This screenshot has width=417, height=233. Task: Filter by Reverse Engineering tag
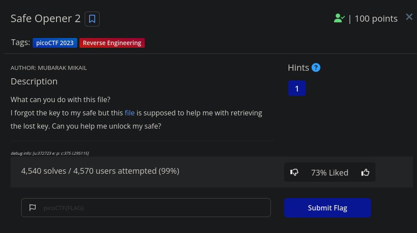112,43
